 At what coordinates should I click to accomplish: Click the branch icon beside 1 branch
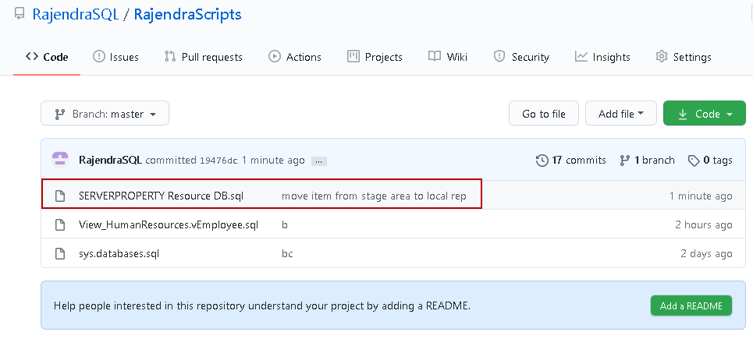(x=624, y=160)
